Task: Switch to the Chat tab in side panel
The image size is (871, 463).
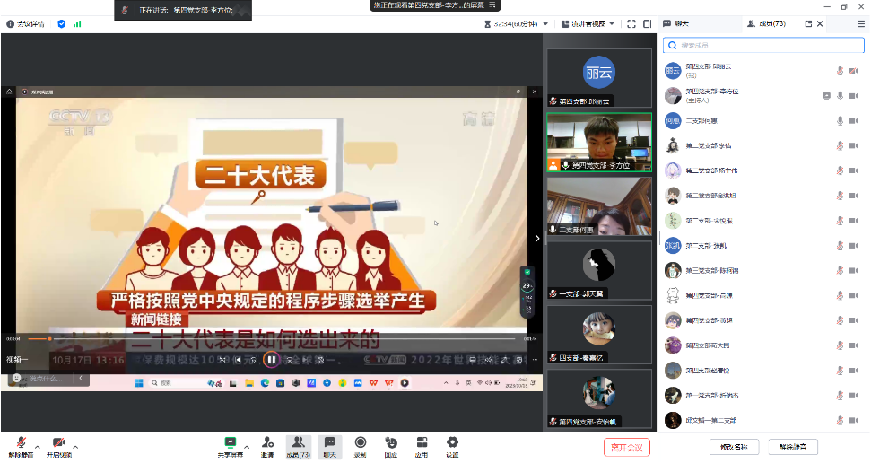Action: click(x=682, y=24)
